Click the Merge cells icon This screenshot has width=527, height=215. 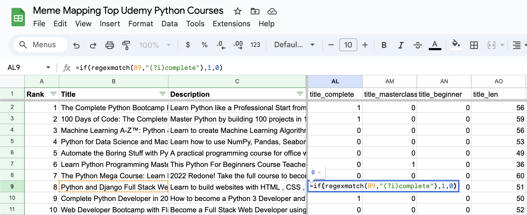click(x=491, y=45)
